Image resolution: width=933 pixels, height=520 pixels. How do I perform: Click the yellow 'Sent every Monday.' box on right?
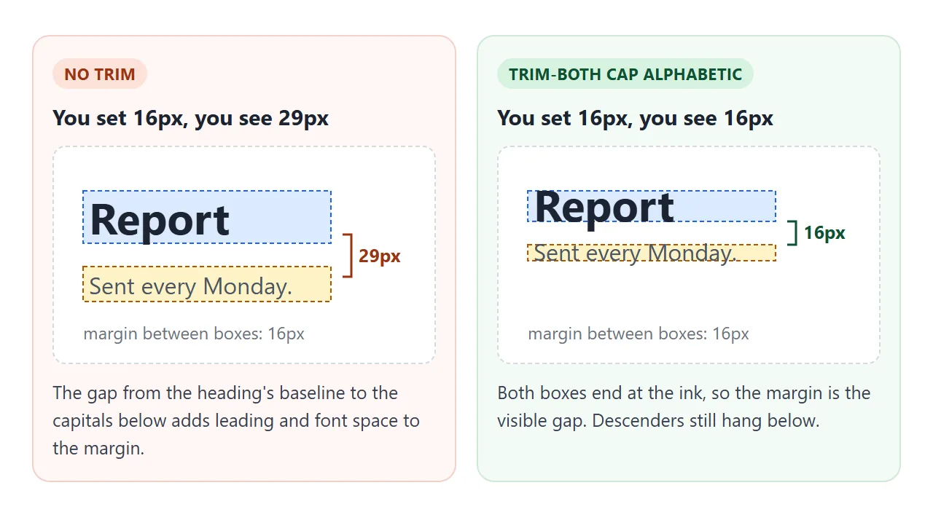pyautogui.click(x=652, y=253)
